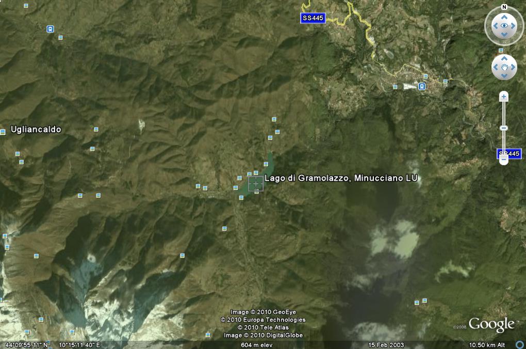This screenshot has width=526, height=349.
Task: Rotate view right with eye joystick arrow
Action: (513, 25)
